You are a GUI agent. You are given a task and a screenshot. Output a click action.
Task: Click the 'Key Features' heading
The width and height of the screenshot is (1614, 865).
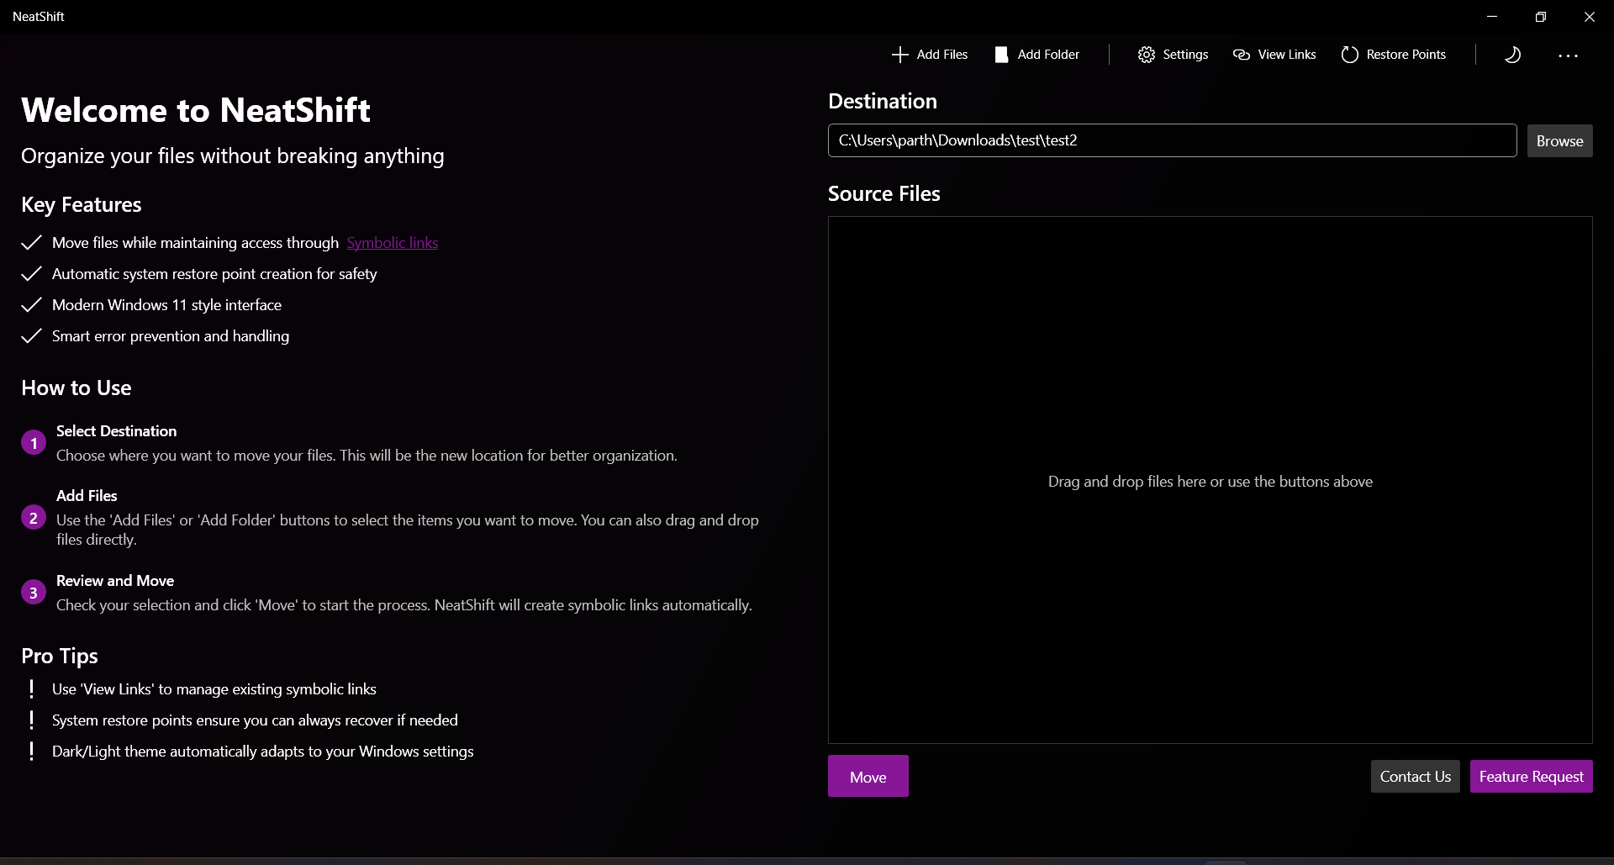coord(81,205)
